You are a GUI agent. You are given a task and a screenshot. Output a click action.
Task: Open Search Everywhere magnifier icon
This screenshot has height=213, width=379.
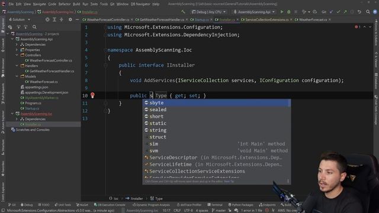368,12
